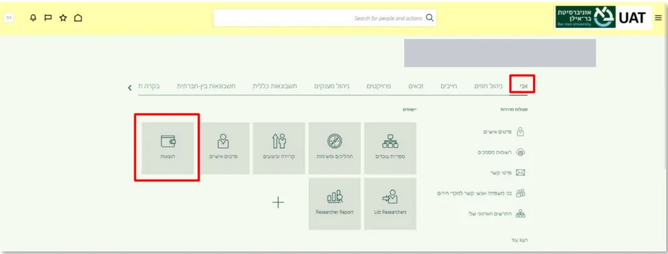Focus the 'Search for people and actions' field
The height and width of the screenshot is (254, 668).
[325, 18]
